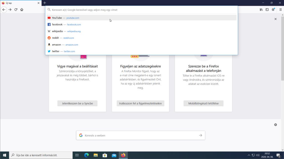Open a new tab with plus button
Viewport: 284px width, 159px height.
tap(45, 3)
